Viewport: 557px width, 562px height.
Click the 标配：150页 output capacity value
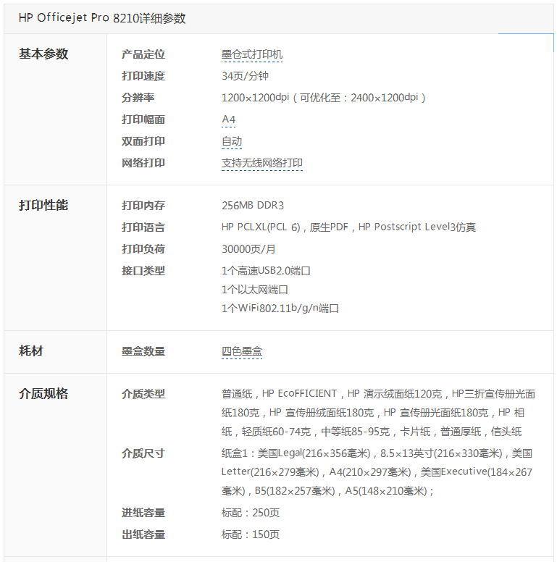pos(251,534)
